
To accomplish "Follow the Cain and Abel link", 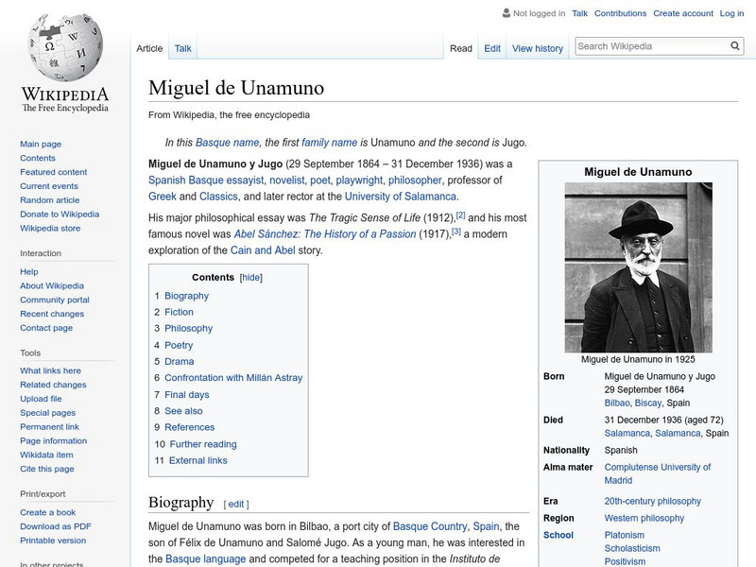I will tap(265, 250).
